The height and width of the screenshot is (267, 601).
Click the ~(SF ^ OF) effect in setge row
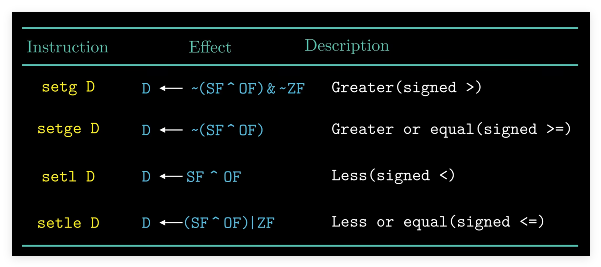tap(227, 130)
